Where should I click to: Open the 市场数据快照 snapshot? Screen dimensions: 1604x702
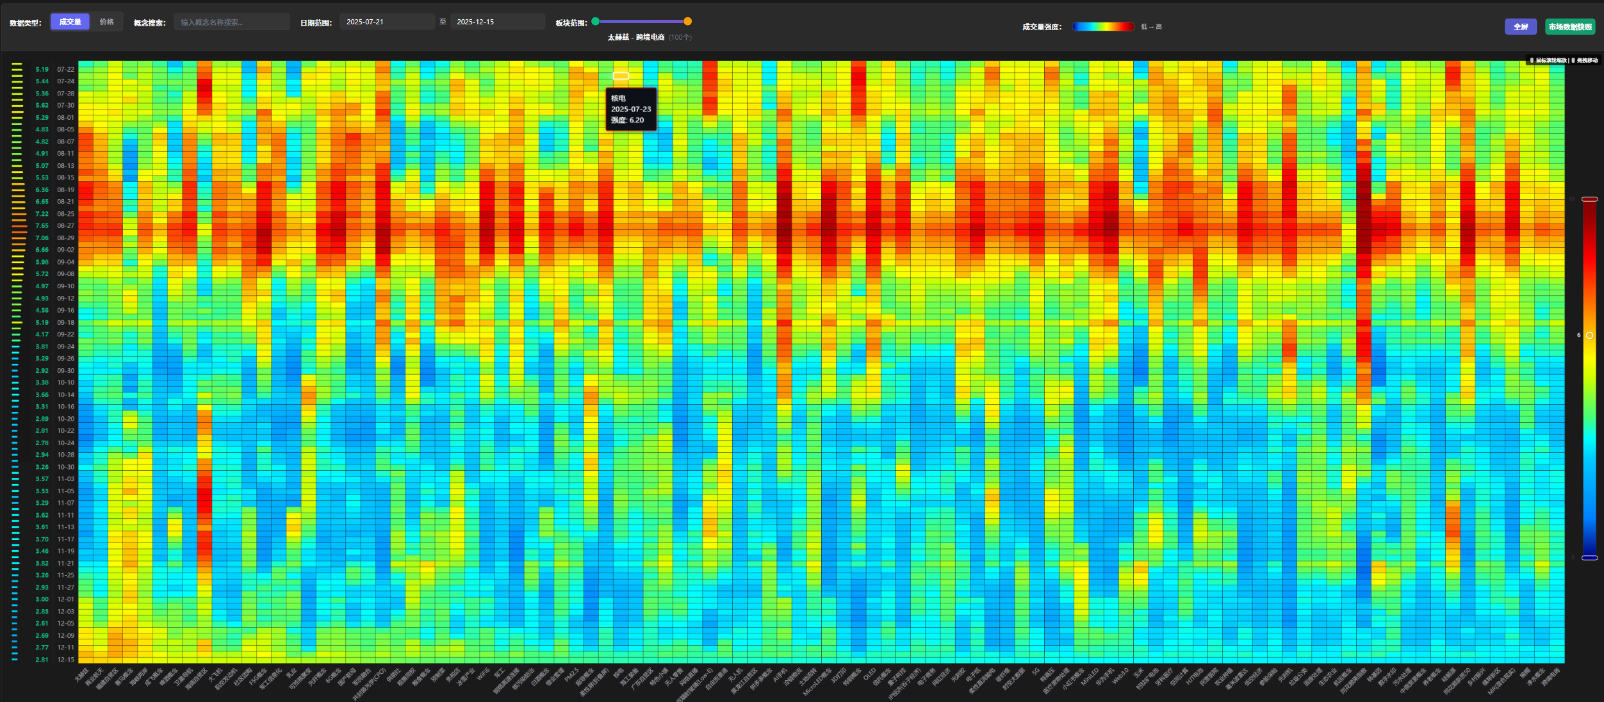[x=1569, y=27]
